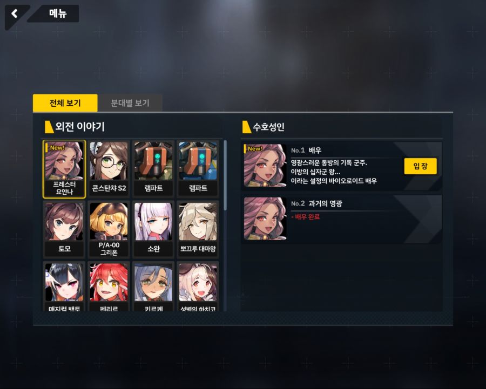Select the red-haired 페리르 portrait

pyautogui.click(x=109, y=286)
